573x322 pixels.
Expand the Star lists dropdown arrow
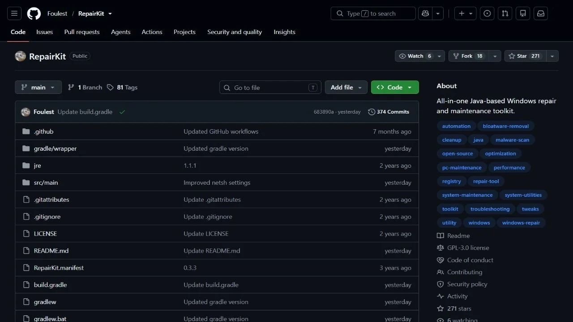point(552,56)
